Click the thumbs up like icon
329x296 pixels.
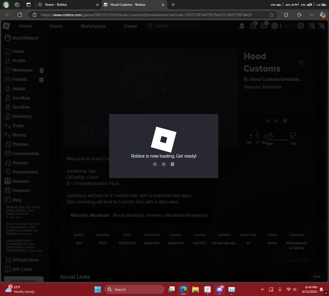(270, 135)
